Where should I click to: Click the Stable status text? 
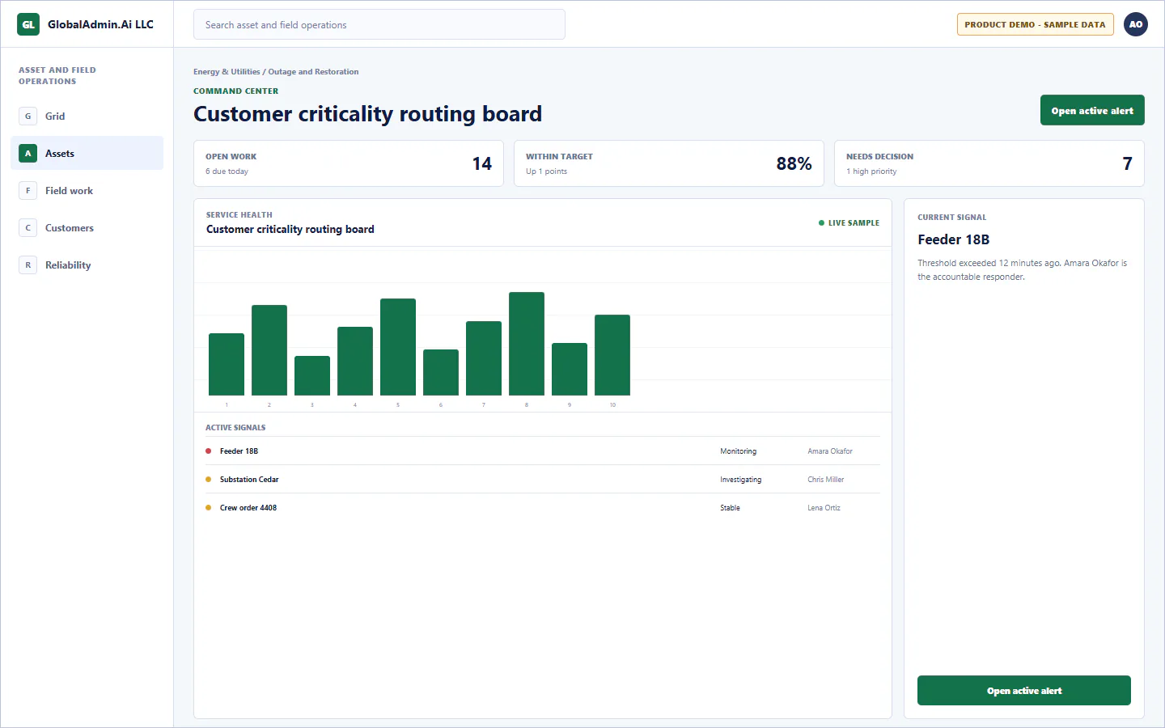pos(730,508)
